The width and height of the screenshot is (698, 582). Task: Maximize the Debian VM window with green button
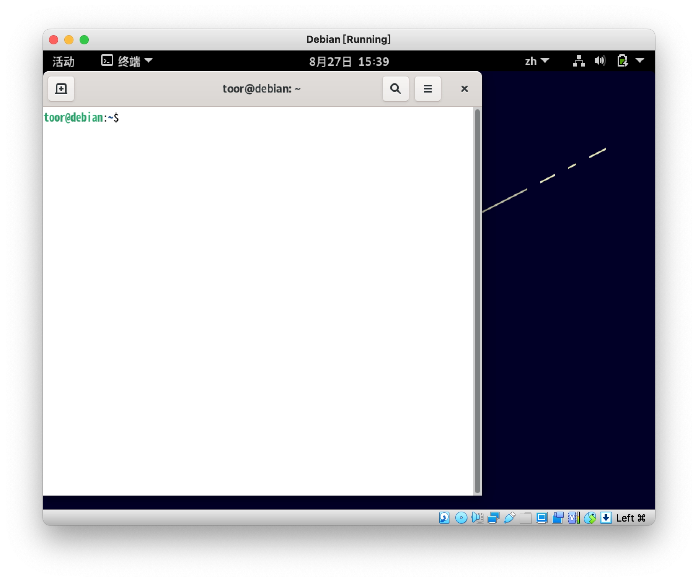click(x=84, y=40)
